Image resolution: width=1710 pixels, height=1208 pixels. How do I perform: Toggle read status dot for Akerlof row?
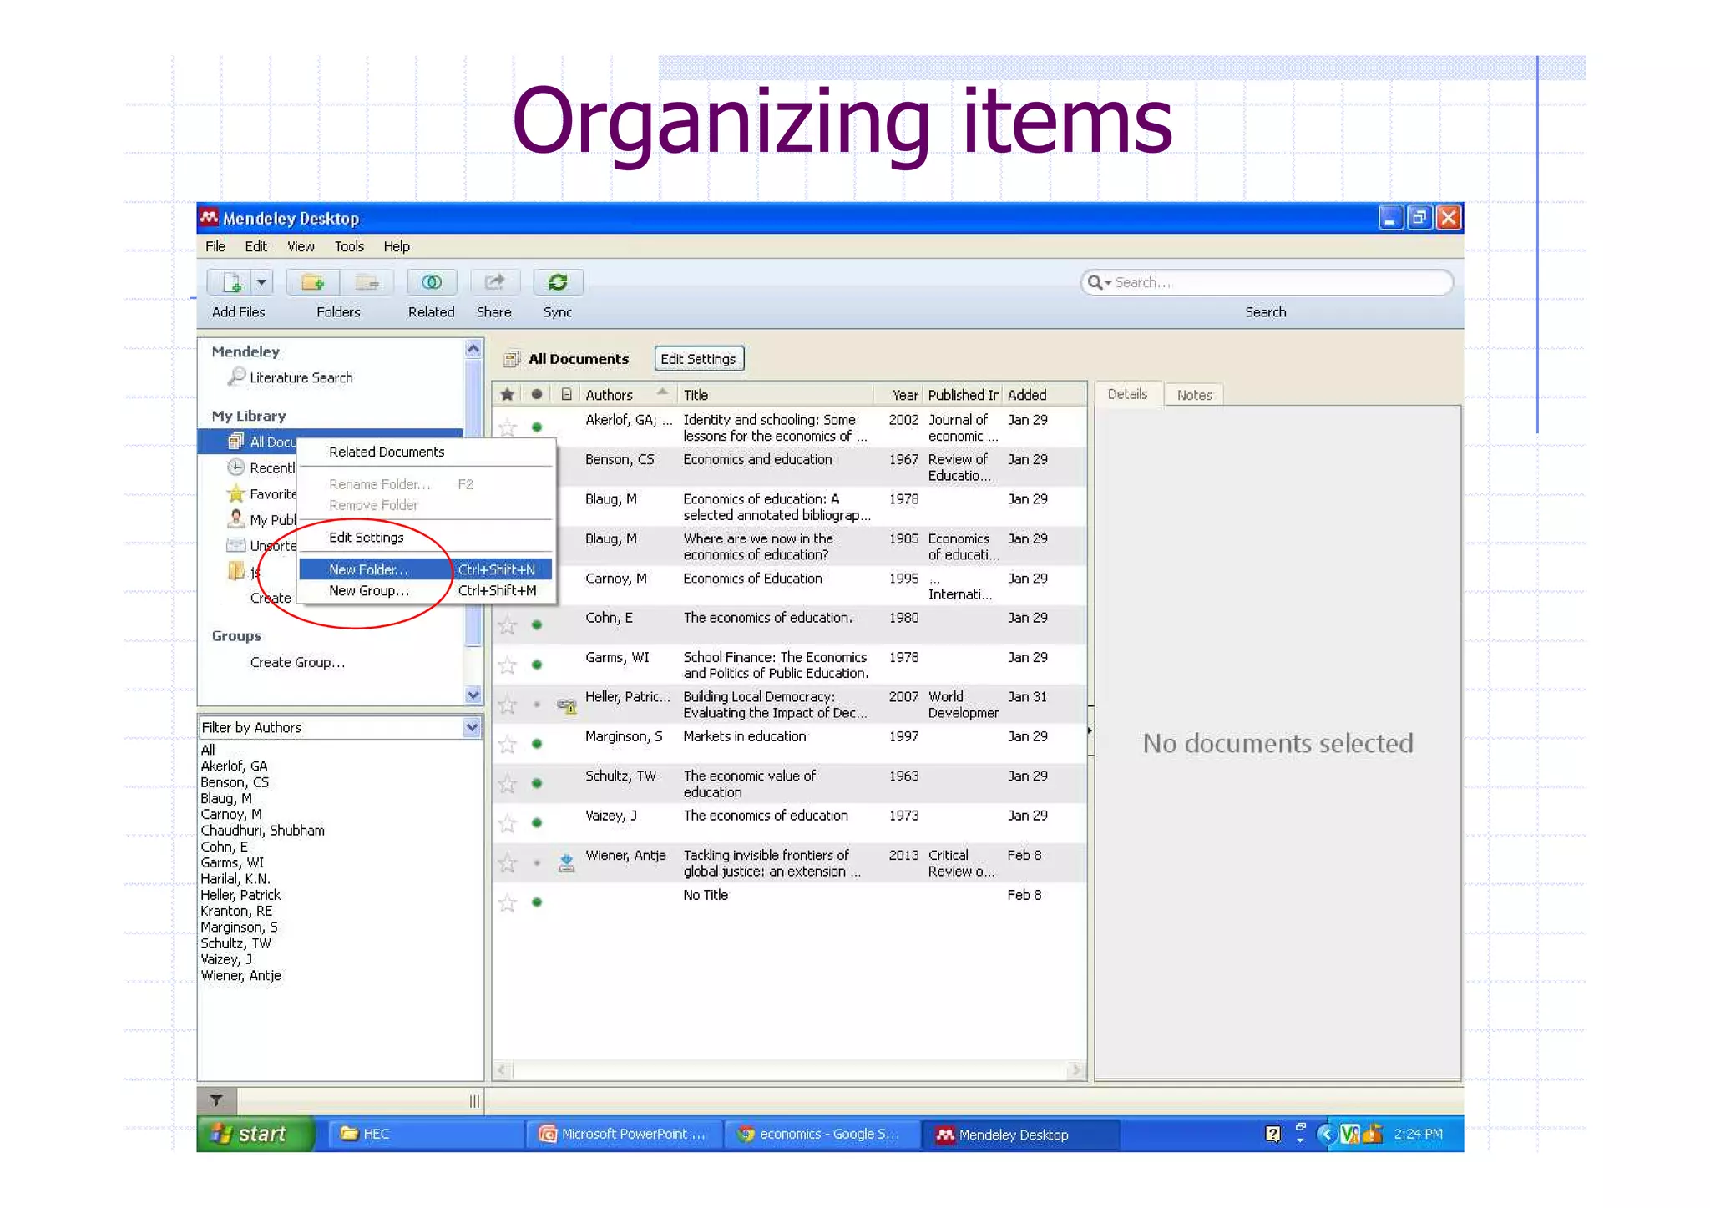click(x=537, y=427)
